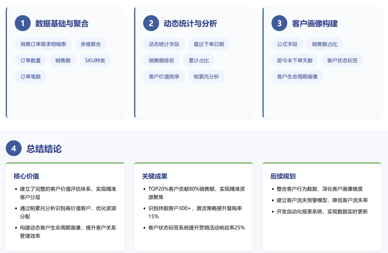Click the 客户状态标签 tag

pos(342,60)
